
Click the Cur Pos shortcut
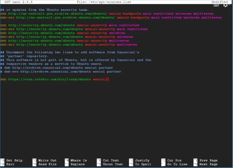pyautogui.click(x=174, y=160)
